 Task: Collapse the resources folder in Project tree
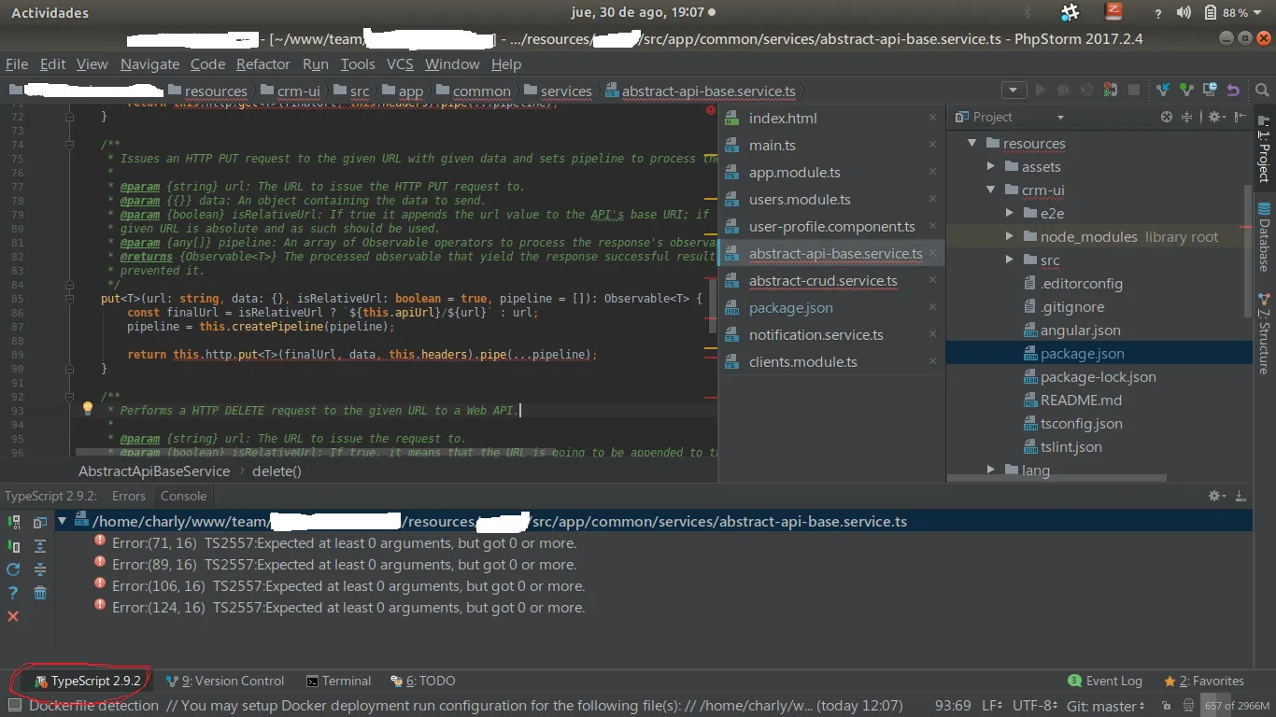click(x=972, y=143)
